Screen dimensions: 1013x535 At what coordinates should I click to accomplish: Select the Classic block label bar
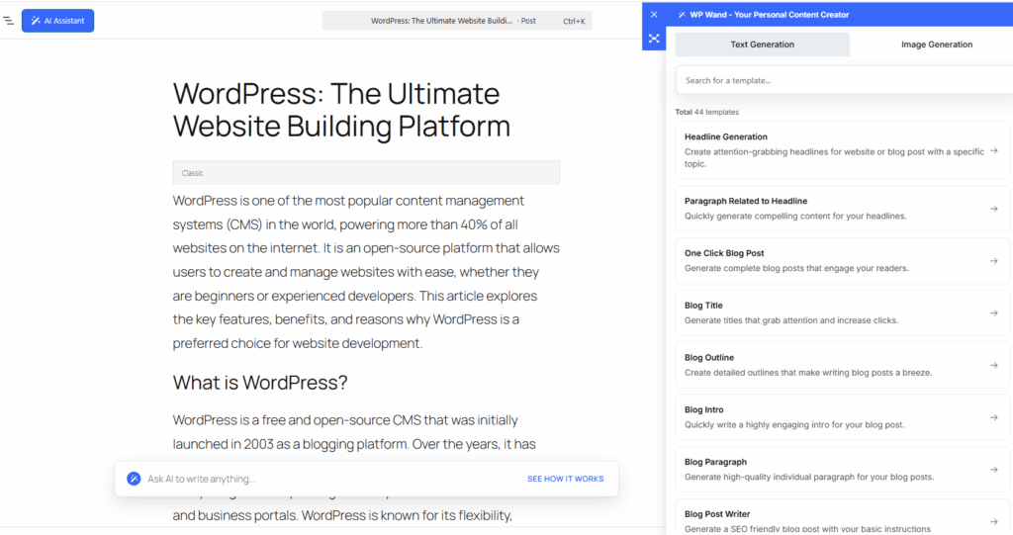coord(366,172)
